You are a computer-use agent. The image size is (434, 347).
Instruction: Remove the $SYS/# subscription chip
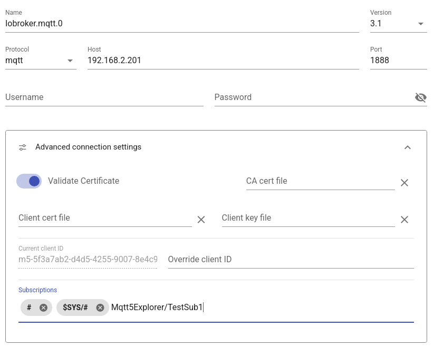[100, 308]
